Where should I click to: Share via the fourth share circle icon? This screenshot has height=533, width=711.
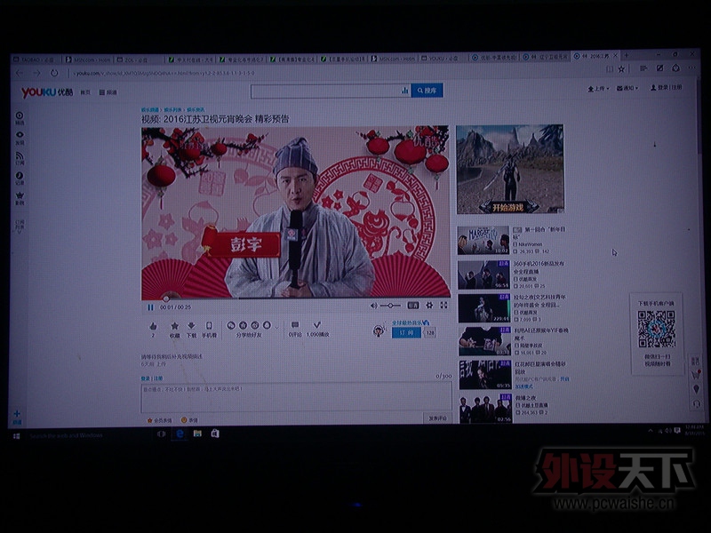pyautogui.click(x=267, y=325)
